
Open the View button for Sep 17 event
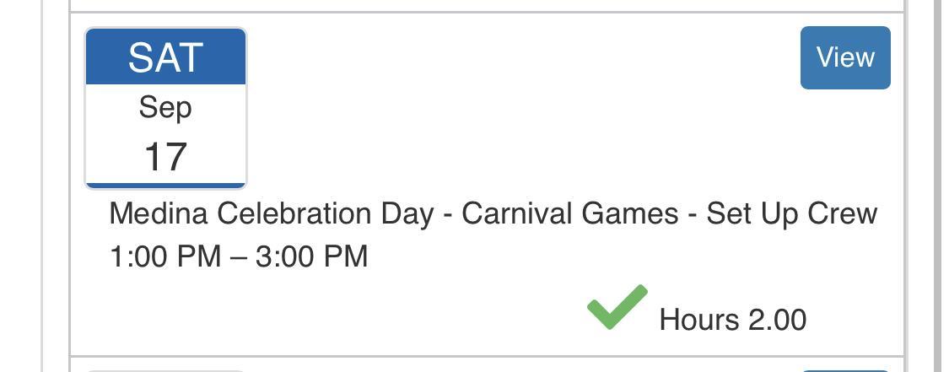tap(844, 57)
